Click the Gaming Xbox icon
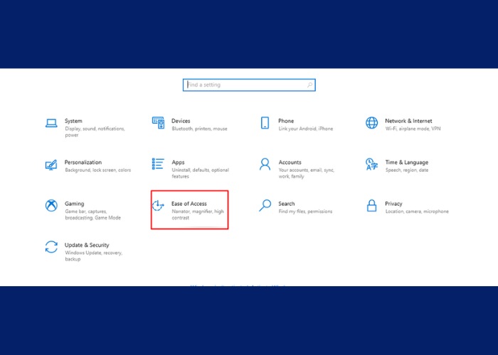 click(x=51, y=205)
